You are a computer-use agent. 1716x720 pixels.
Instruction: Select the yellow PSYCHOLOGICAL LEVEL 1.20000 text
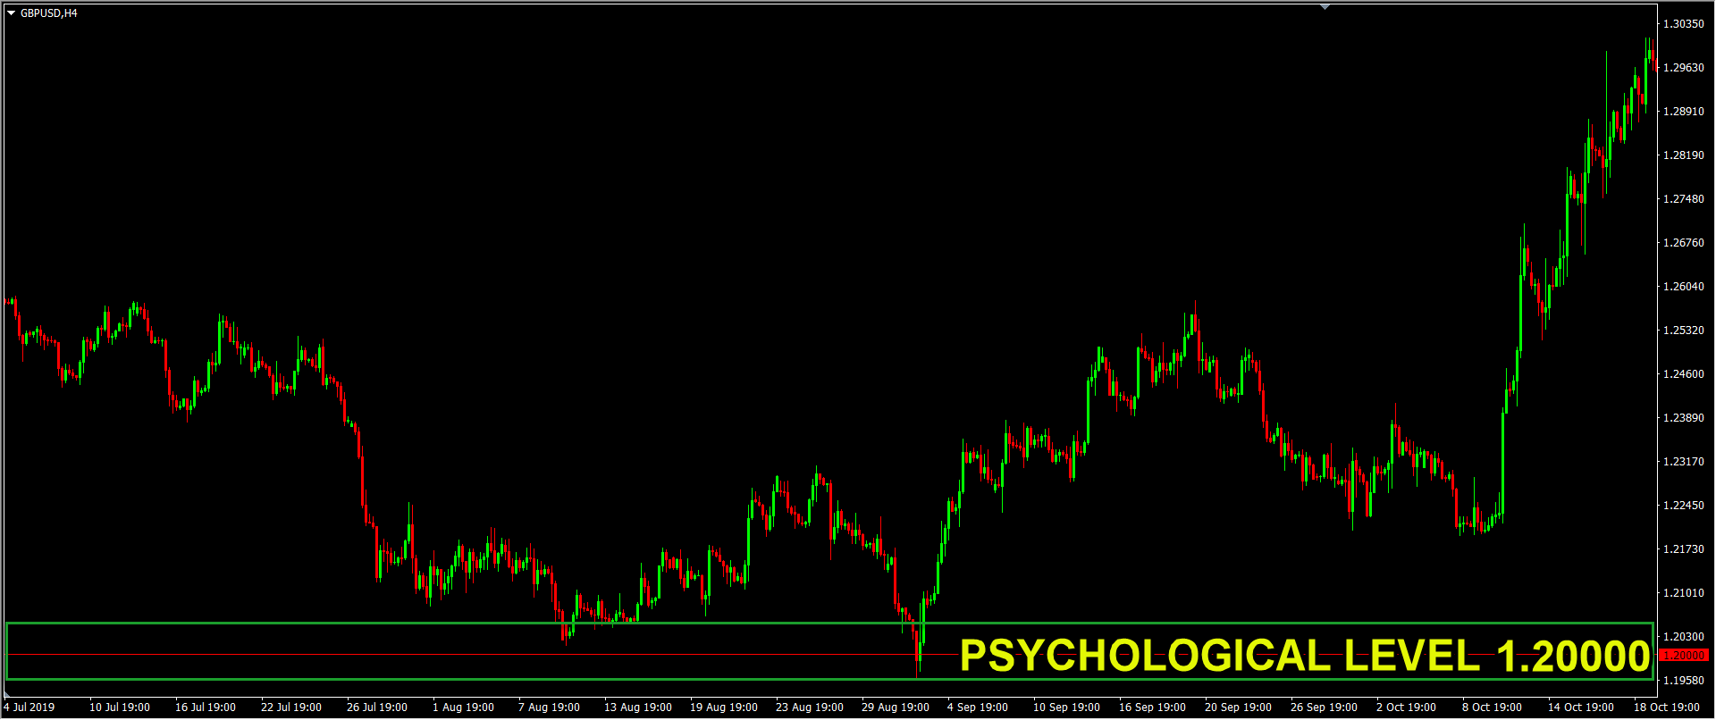(1304, 657)
